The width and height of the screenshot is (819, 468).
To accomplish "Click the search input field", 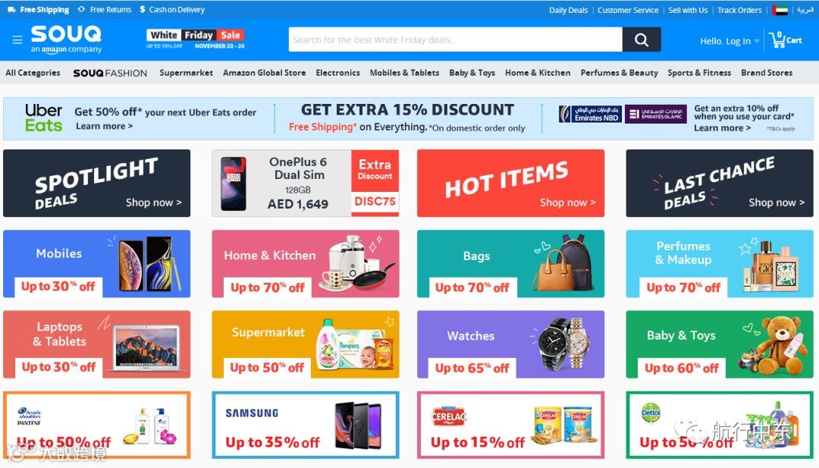I will click(456, 39).
